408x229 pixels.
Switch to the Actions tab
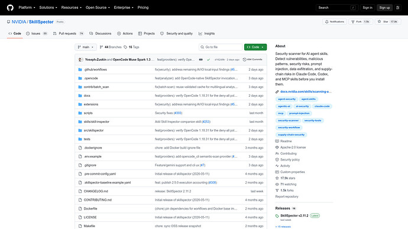click(125, 34)
